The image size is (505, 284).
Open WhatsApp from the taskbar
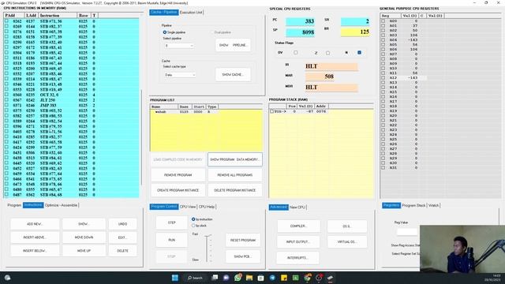tap(238, 278)
